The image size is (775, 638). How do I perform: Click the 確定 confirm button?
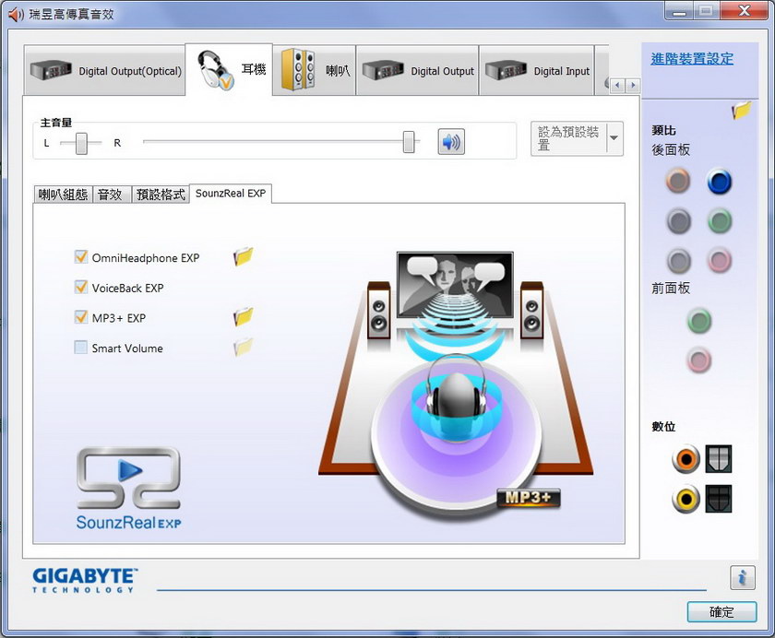[x=721, y=612]
